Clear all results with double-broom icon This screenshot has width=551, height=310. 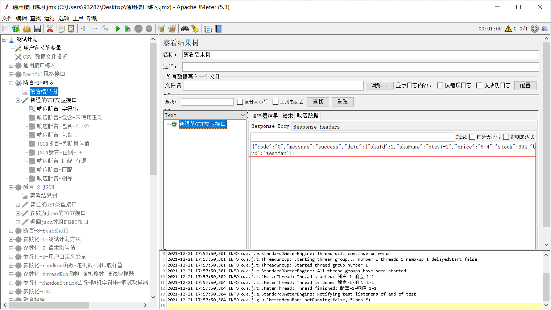[172, 29]
